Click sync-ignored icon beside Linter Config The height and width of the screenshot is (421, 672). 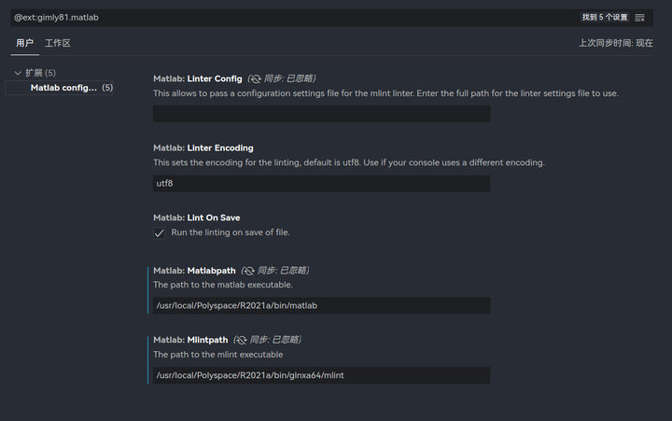[x=255, y=78]
